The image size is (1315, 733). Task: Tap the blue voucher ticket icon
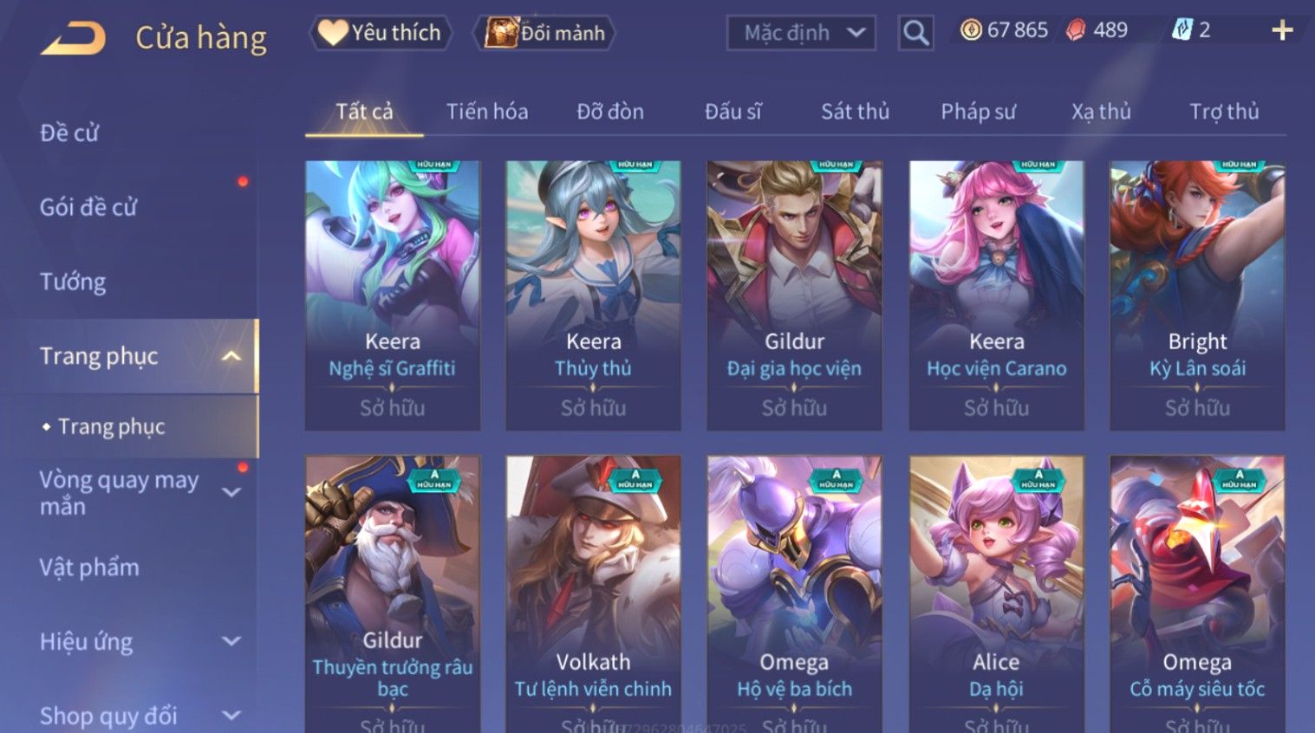tap(1182, 30)
